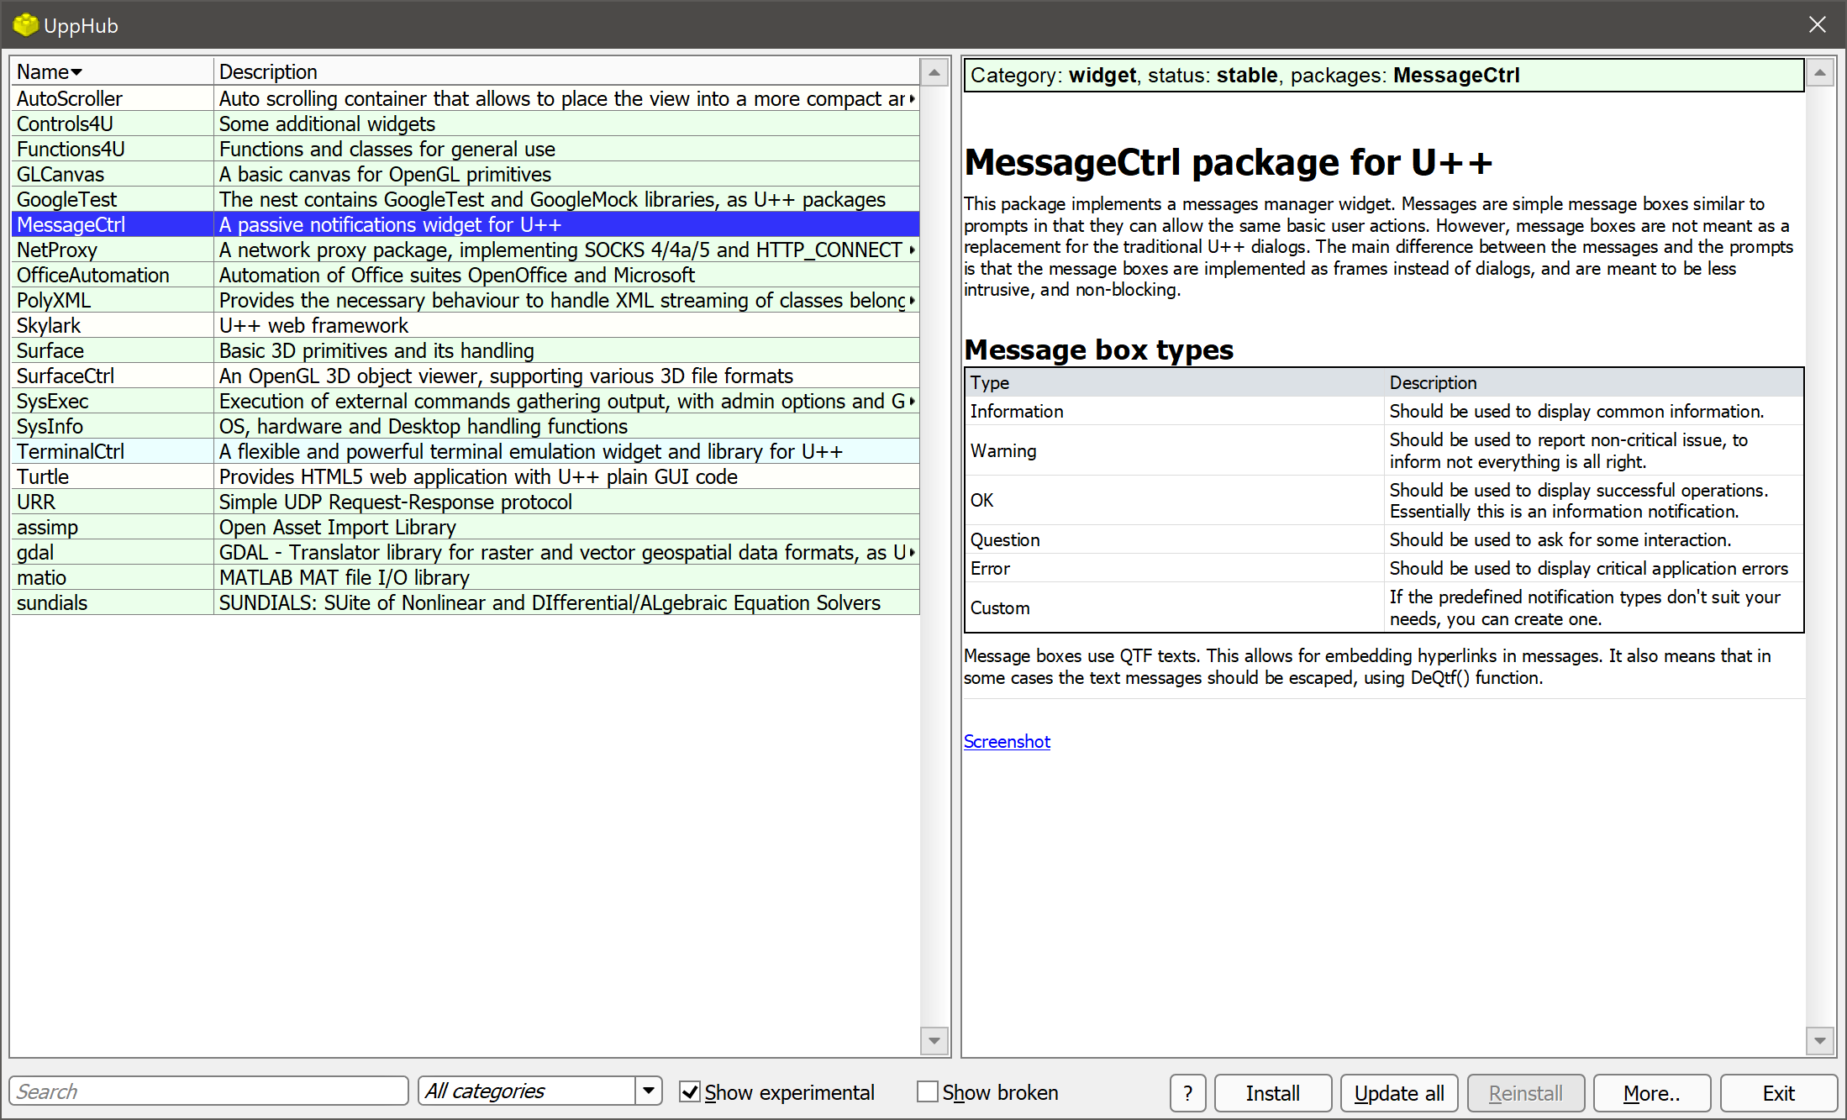Click into the Search field

tap(208, 1091)
